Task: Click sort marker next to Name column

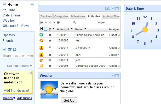Action: click(85, 29)
